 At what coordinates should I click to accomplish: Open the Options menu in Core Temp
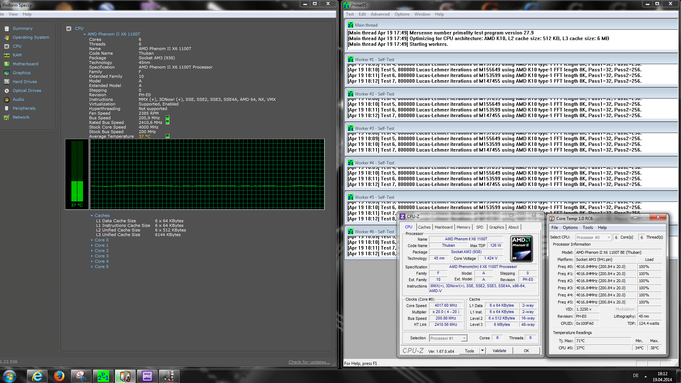(570, 228)
